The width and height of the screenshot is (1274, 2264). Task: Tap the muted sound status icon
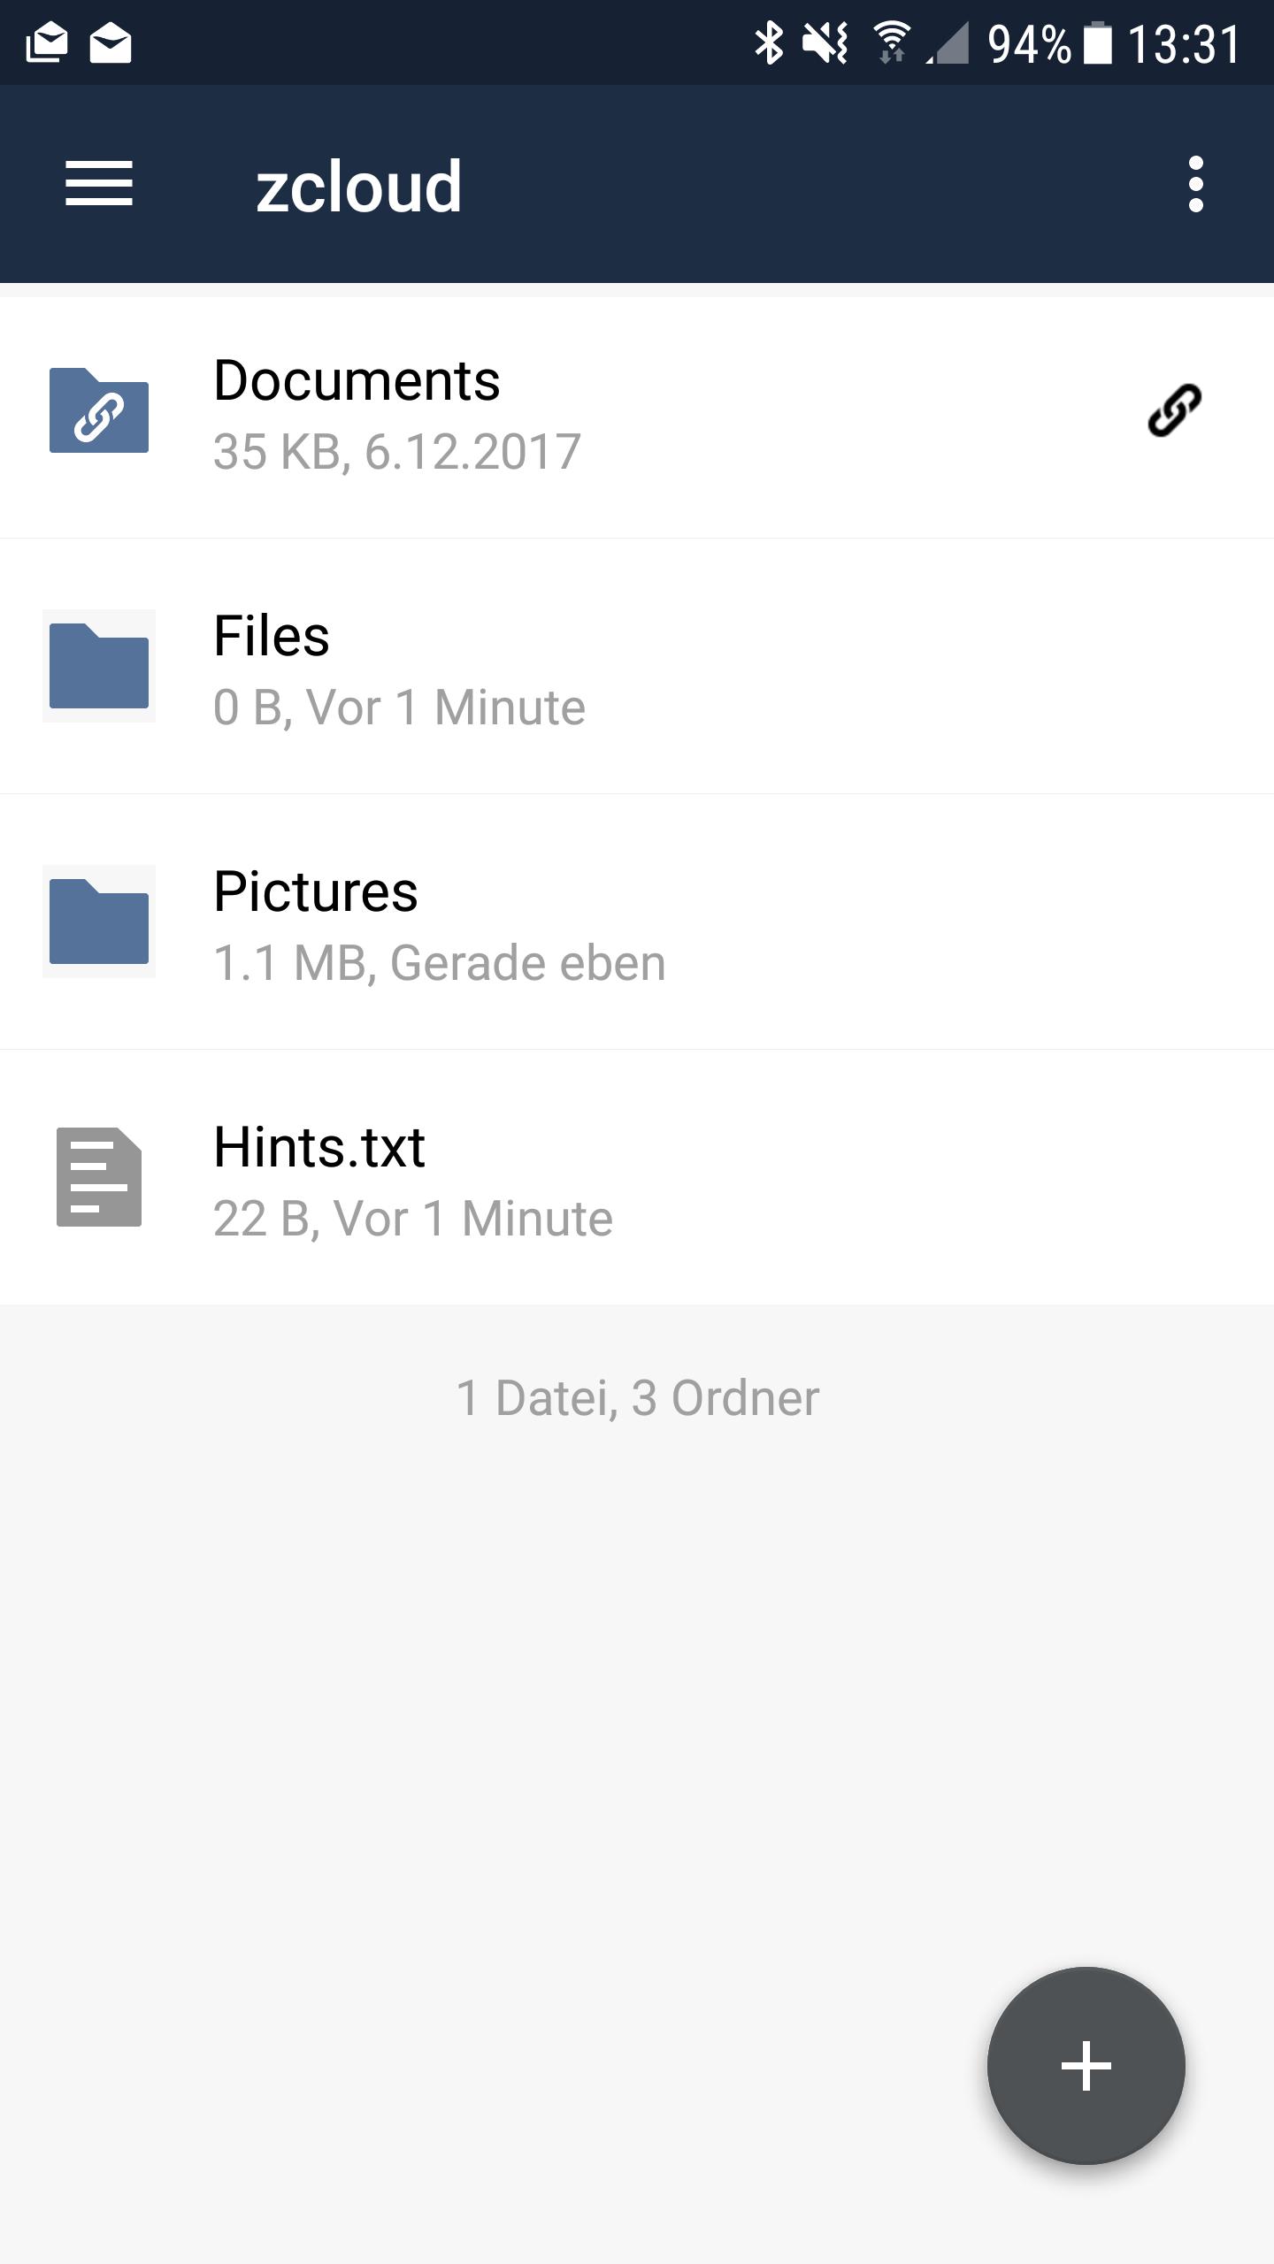coord(825,43)
